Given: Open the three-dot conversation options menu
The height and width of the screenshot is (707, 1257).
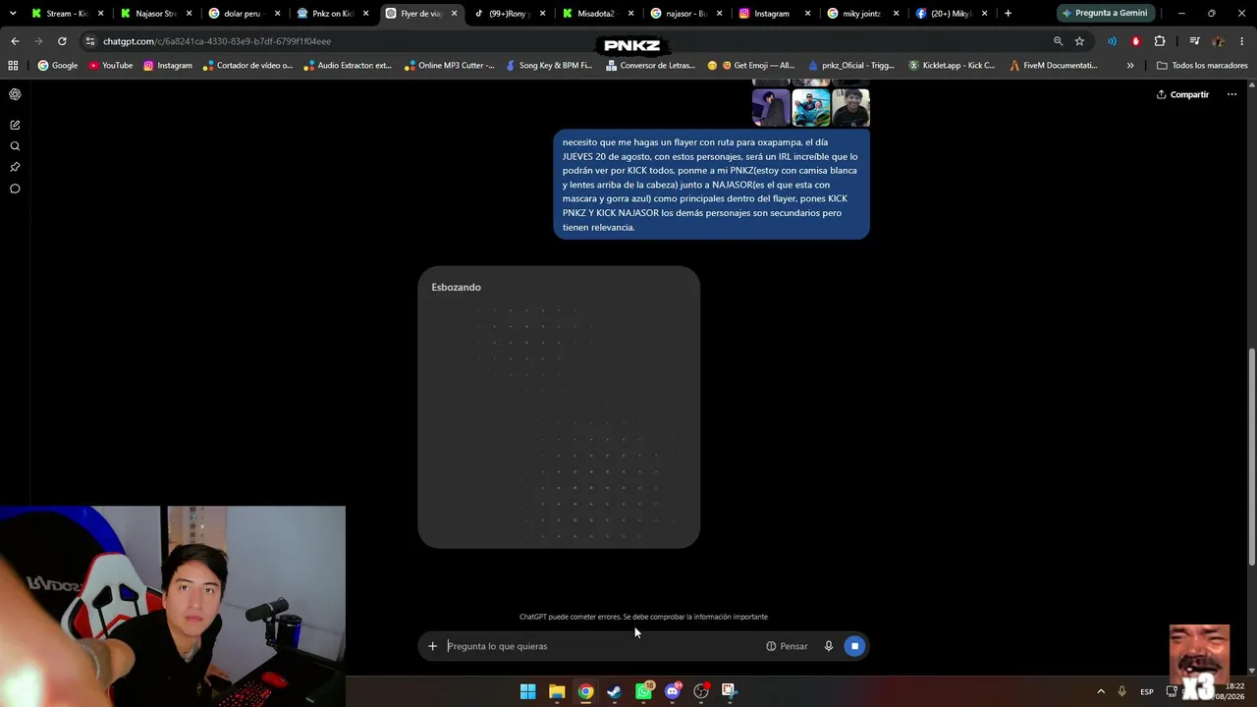Looking at the screenshot, I should pos(1231,94).
